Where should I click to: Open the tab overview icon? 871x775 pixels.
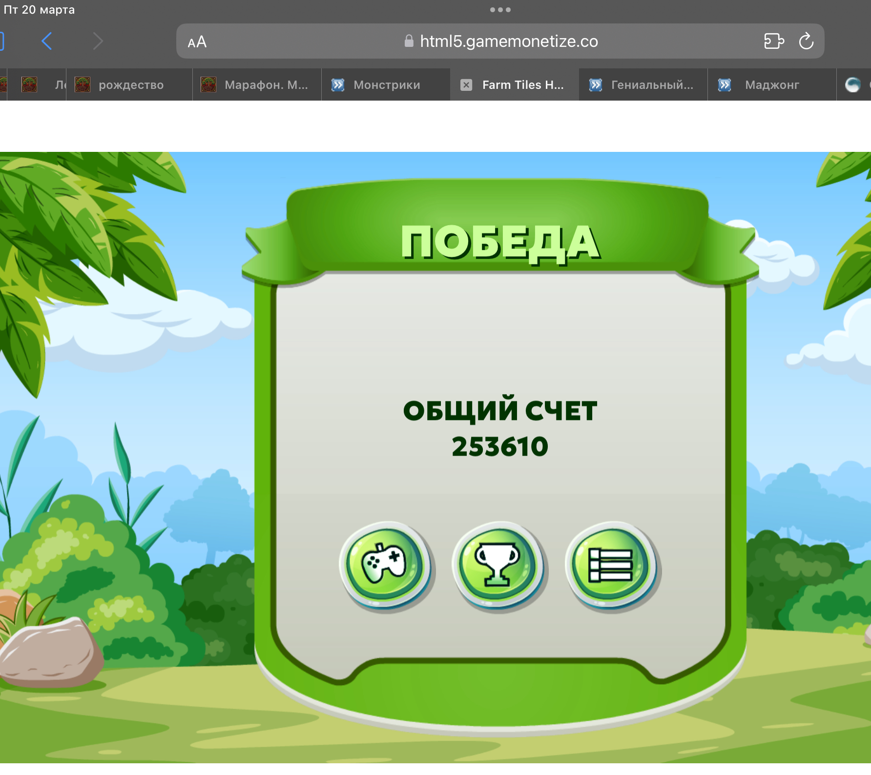coord(774,41)
